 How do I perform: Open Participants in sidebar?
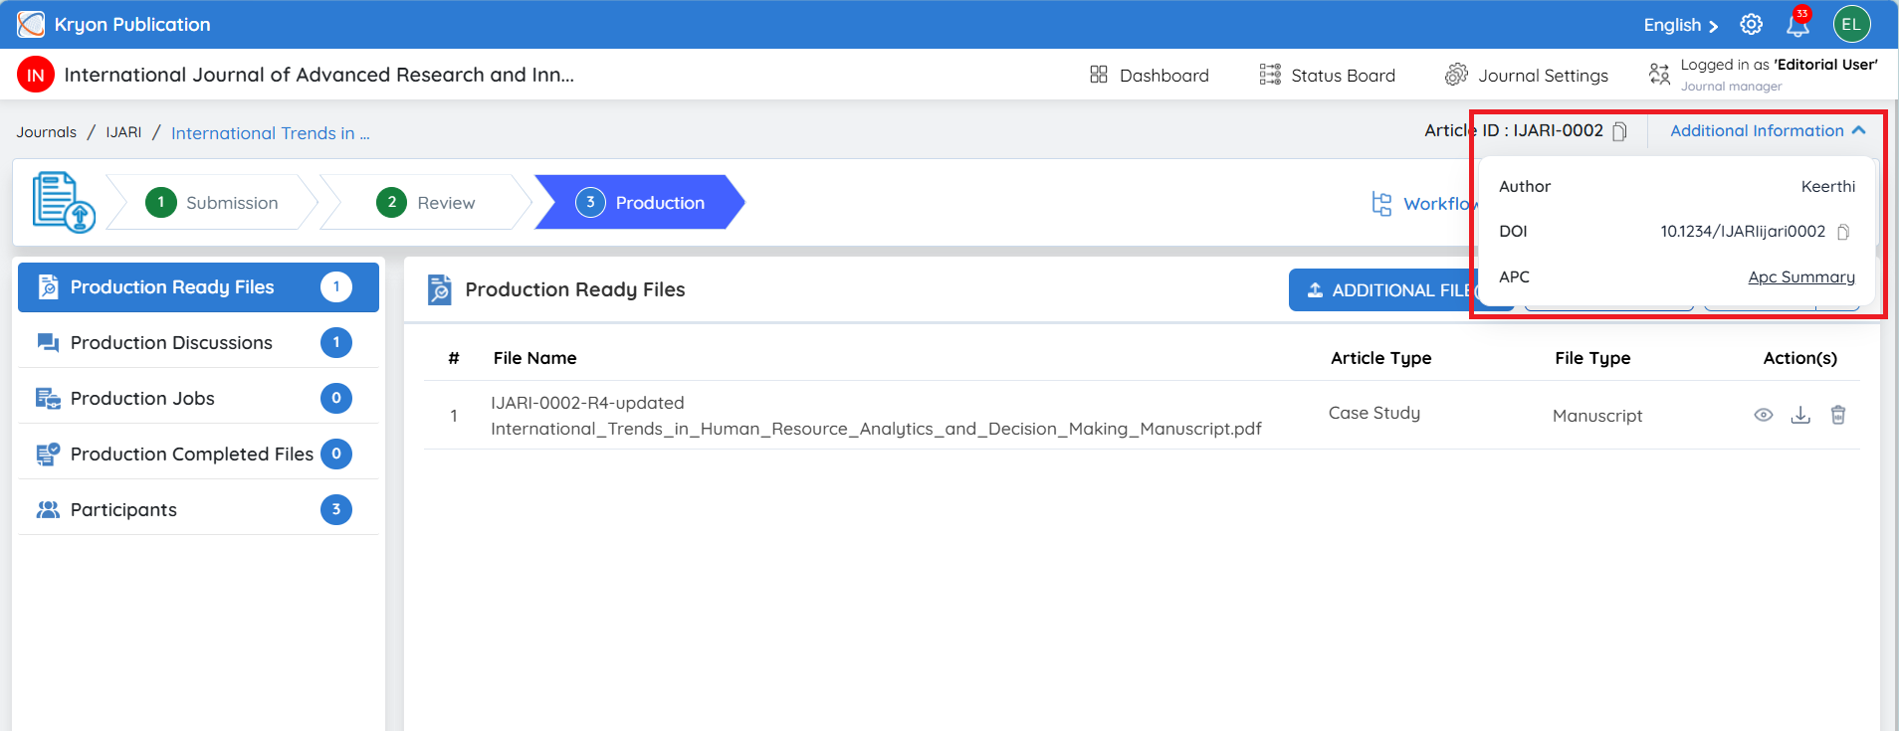[x=198, y=510]
